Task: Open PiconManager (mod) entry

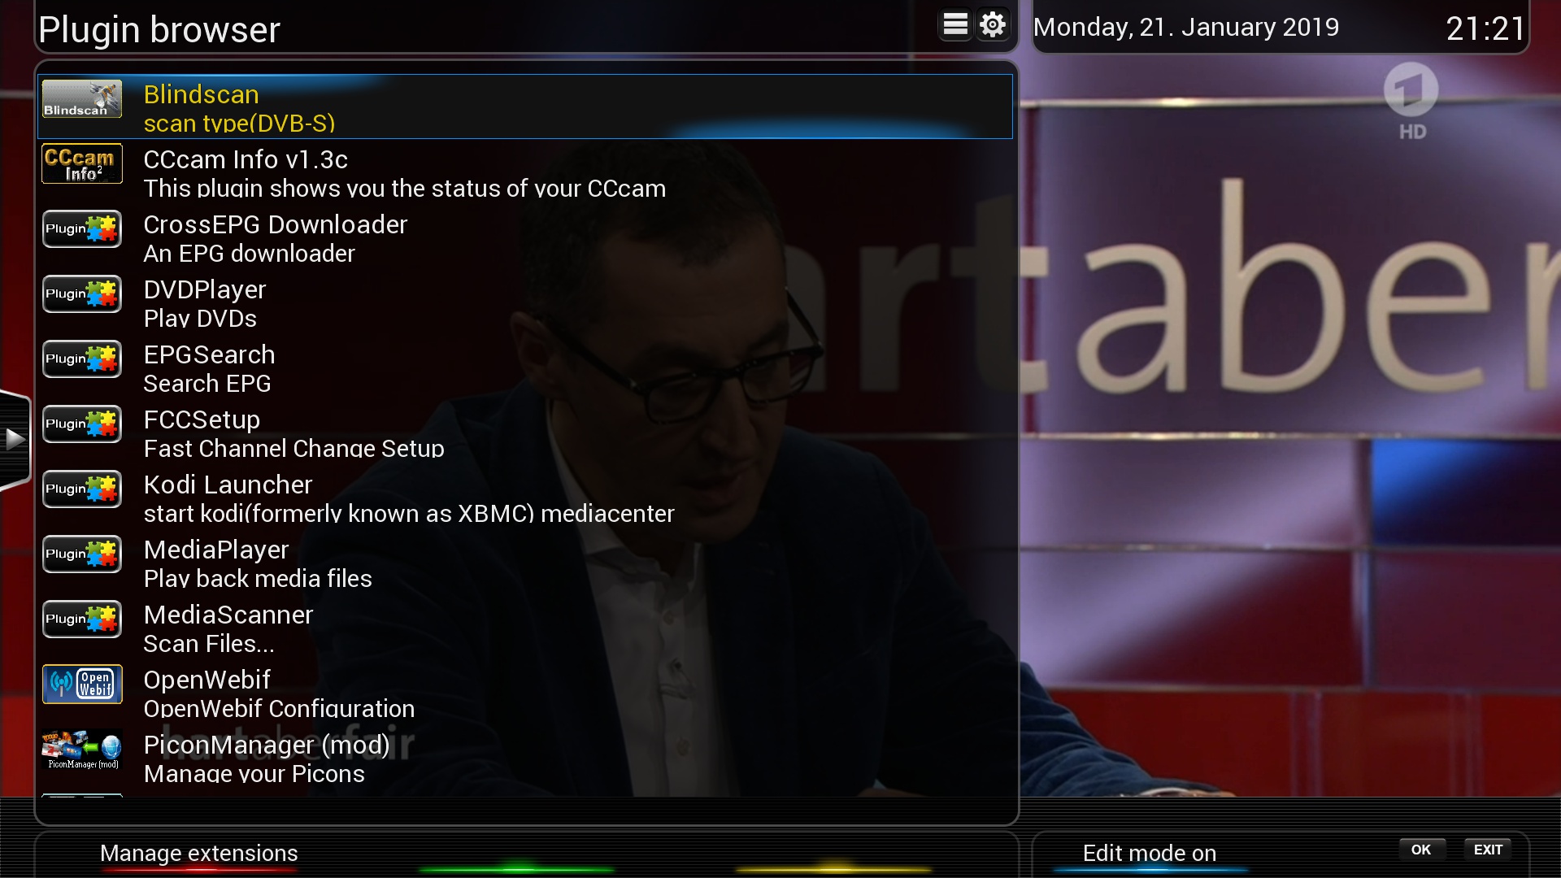Action: 525,757
